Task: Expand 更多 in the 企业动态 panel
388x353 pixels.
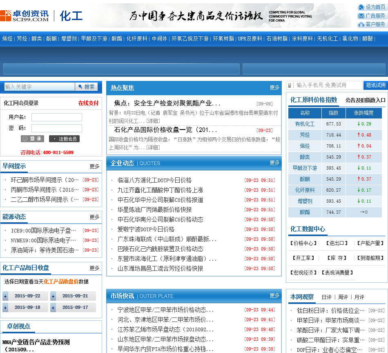Action: [274, 163]
